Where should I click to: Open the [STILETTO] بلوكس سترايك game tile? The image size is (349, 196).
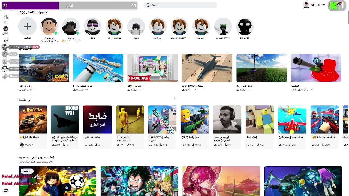click(x=163, y=120)
